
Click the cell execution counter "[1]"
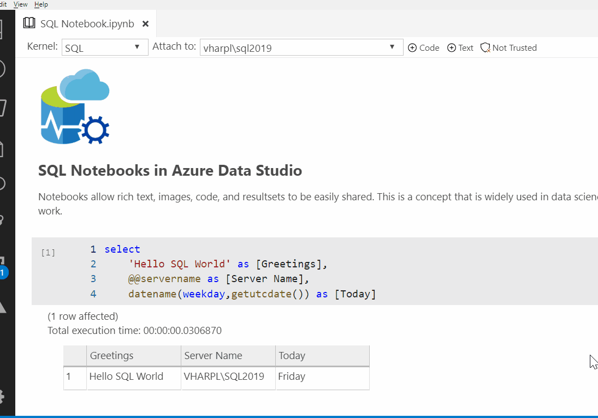pos(48,252)
